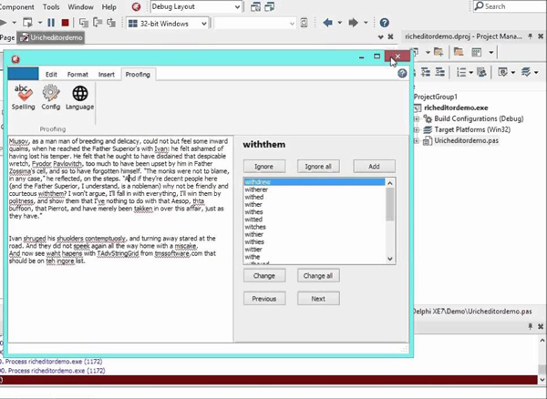This screenshot has width=547, height=399.
Task: Switch to the Edit ribbon tab
Action: [51, 74]
